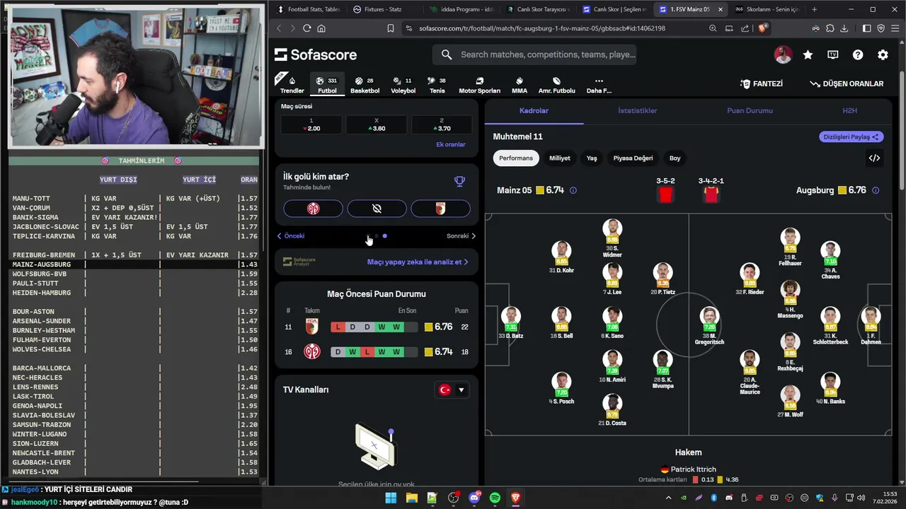This screenshot has width=906, height=509.
Task: Open the TV Kanalları country dropdown
Action: tap(452, 390)
